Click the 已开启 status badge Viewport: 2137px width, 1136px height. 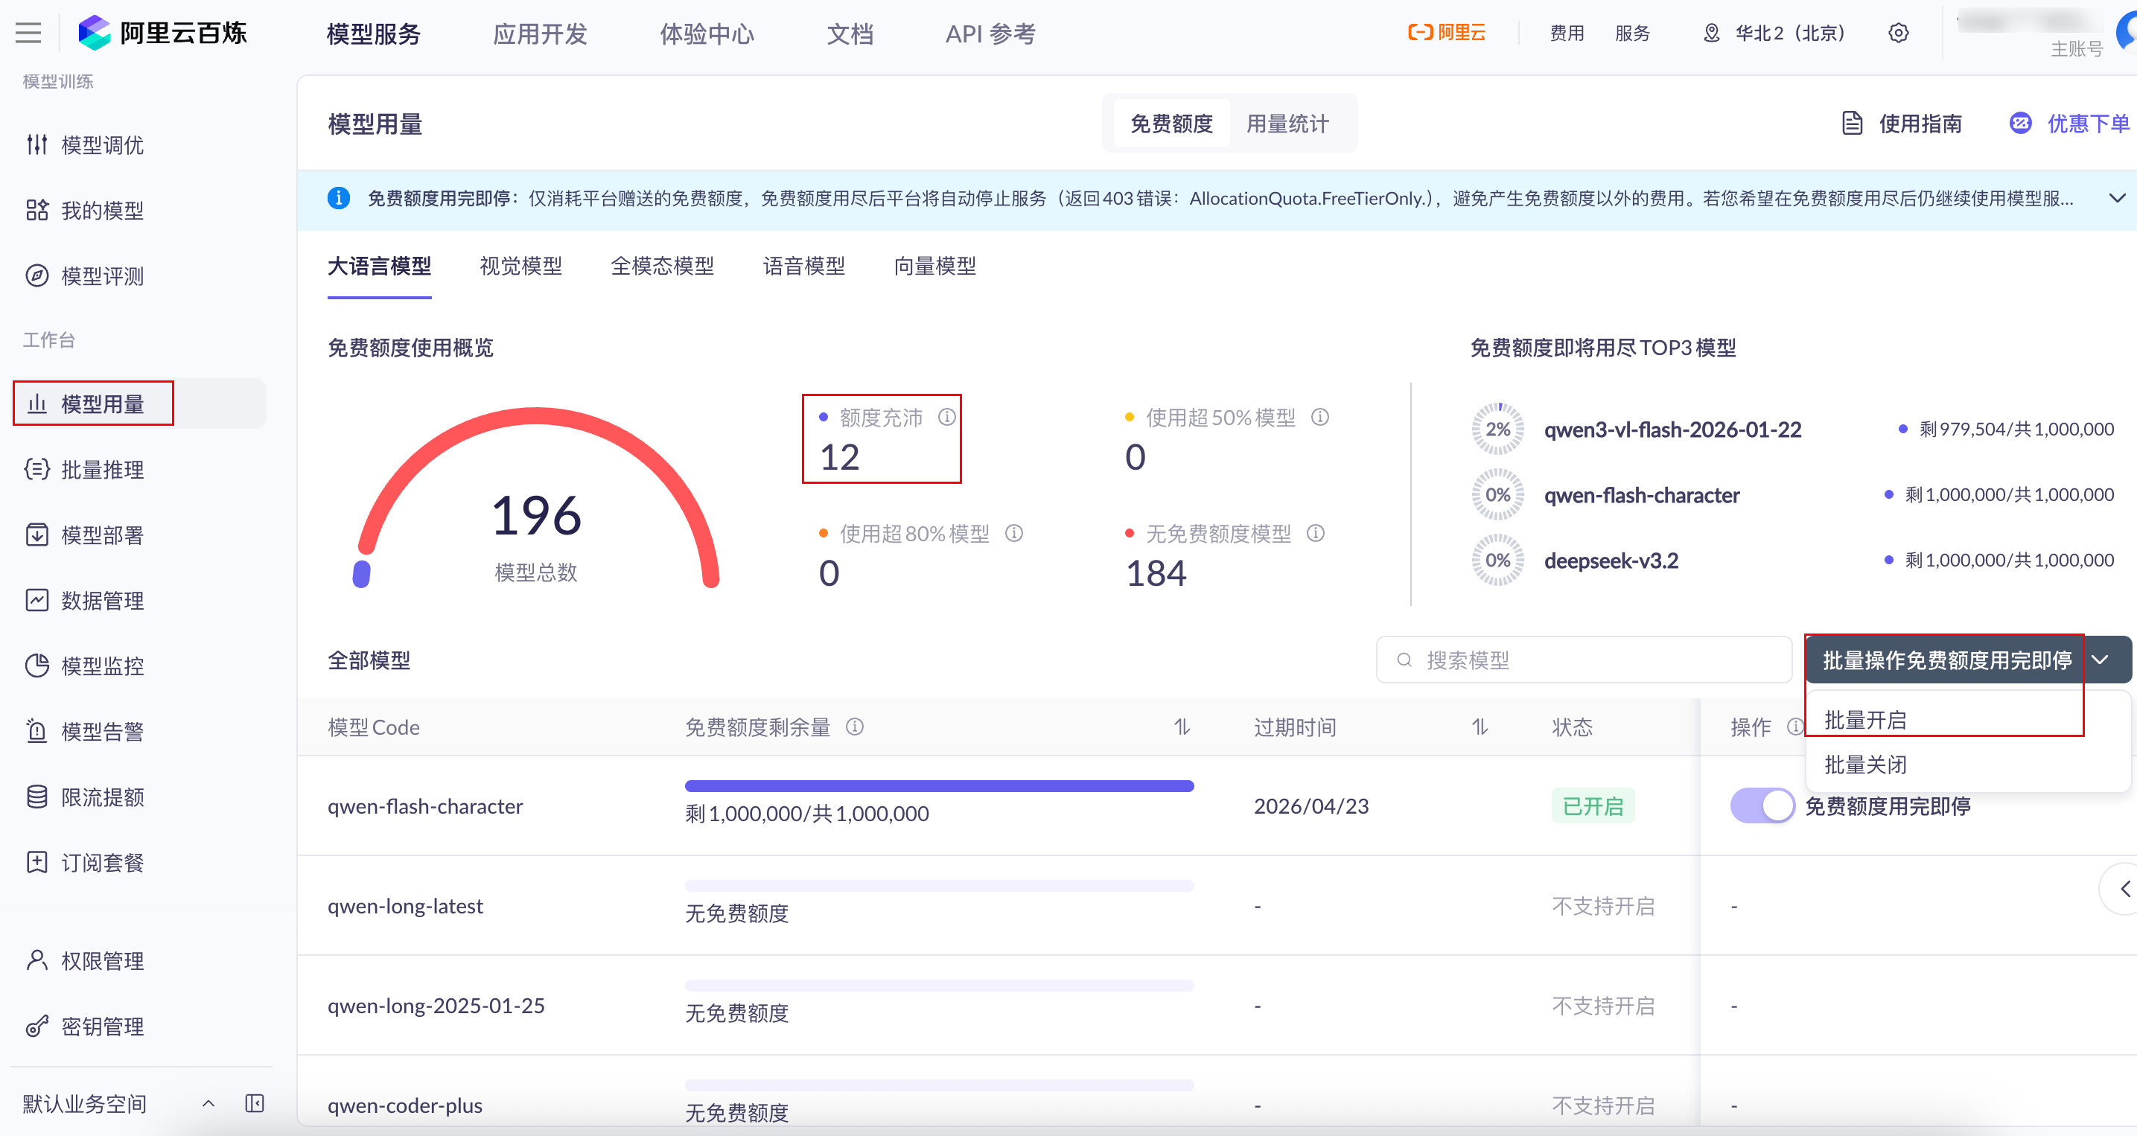tap(1593, 806)
